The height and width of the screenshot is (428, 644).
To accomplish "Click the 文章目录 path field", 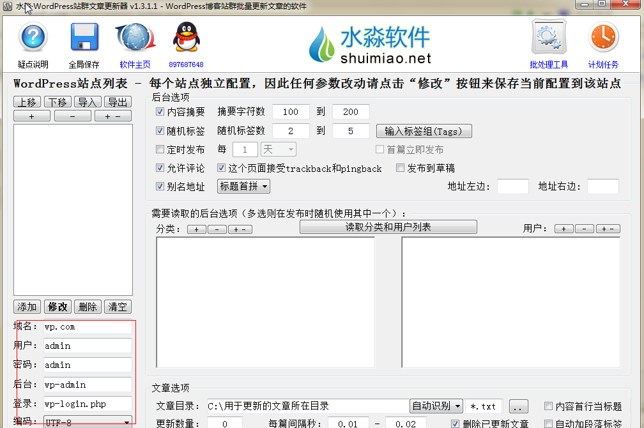I will coord(308,406).
